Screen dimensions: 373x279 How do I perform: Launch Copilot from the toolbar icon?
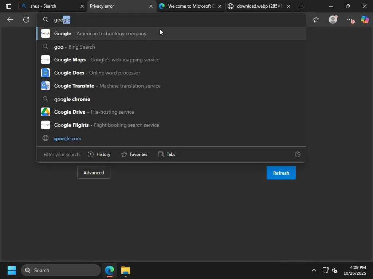pos(365,20)
